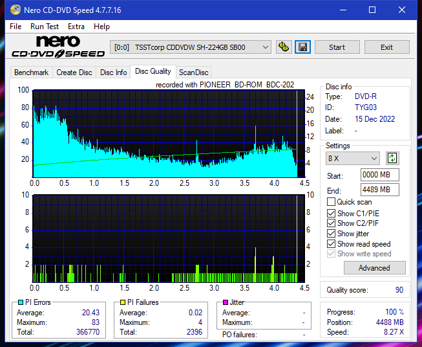The image size is (422, 347).
Task: Click the date 15 Dec 2022
Action: (x=375, y=119)
